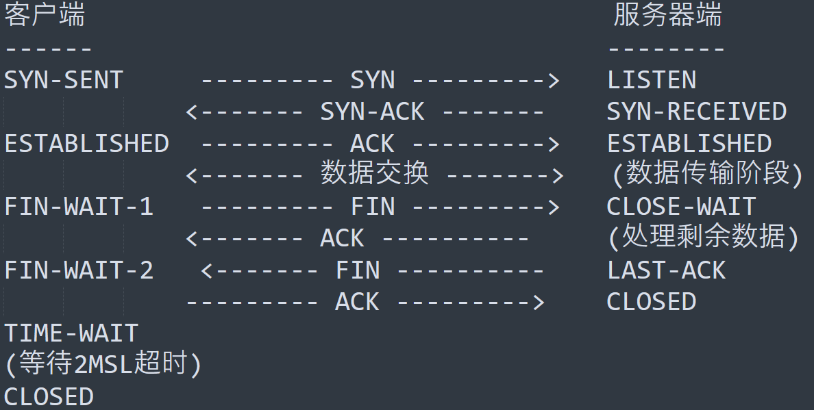This screenshot has height=410, width=814.
Task: Click the SYN label next to SYN-SENT
Action: coord(373,80)
